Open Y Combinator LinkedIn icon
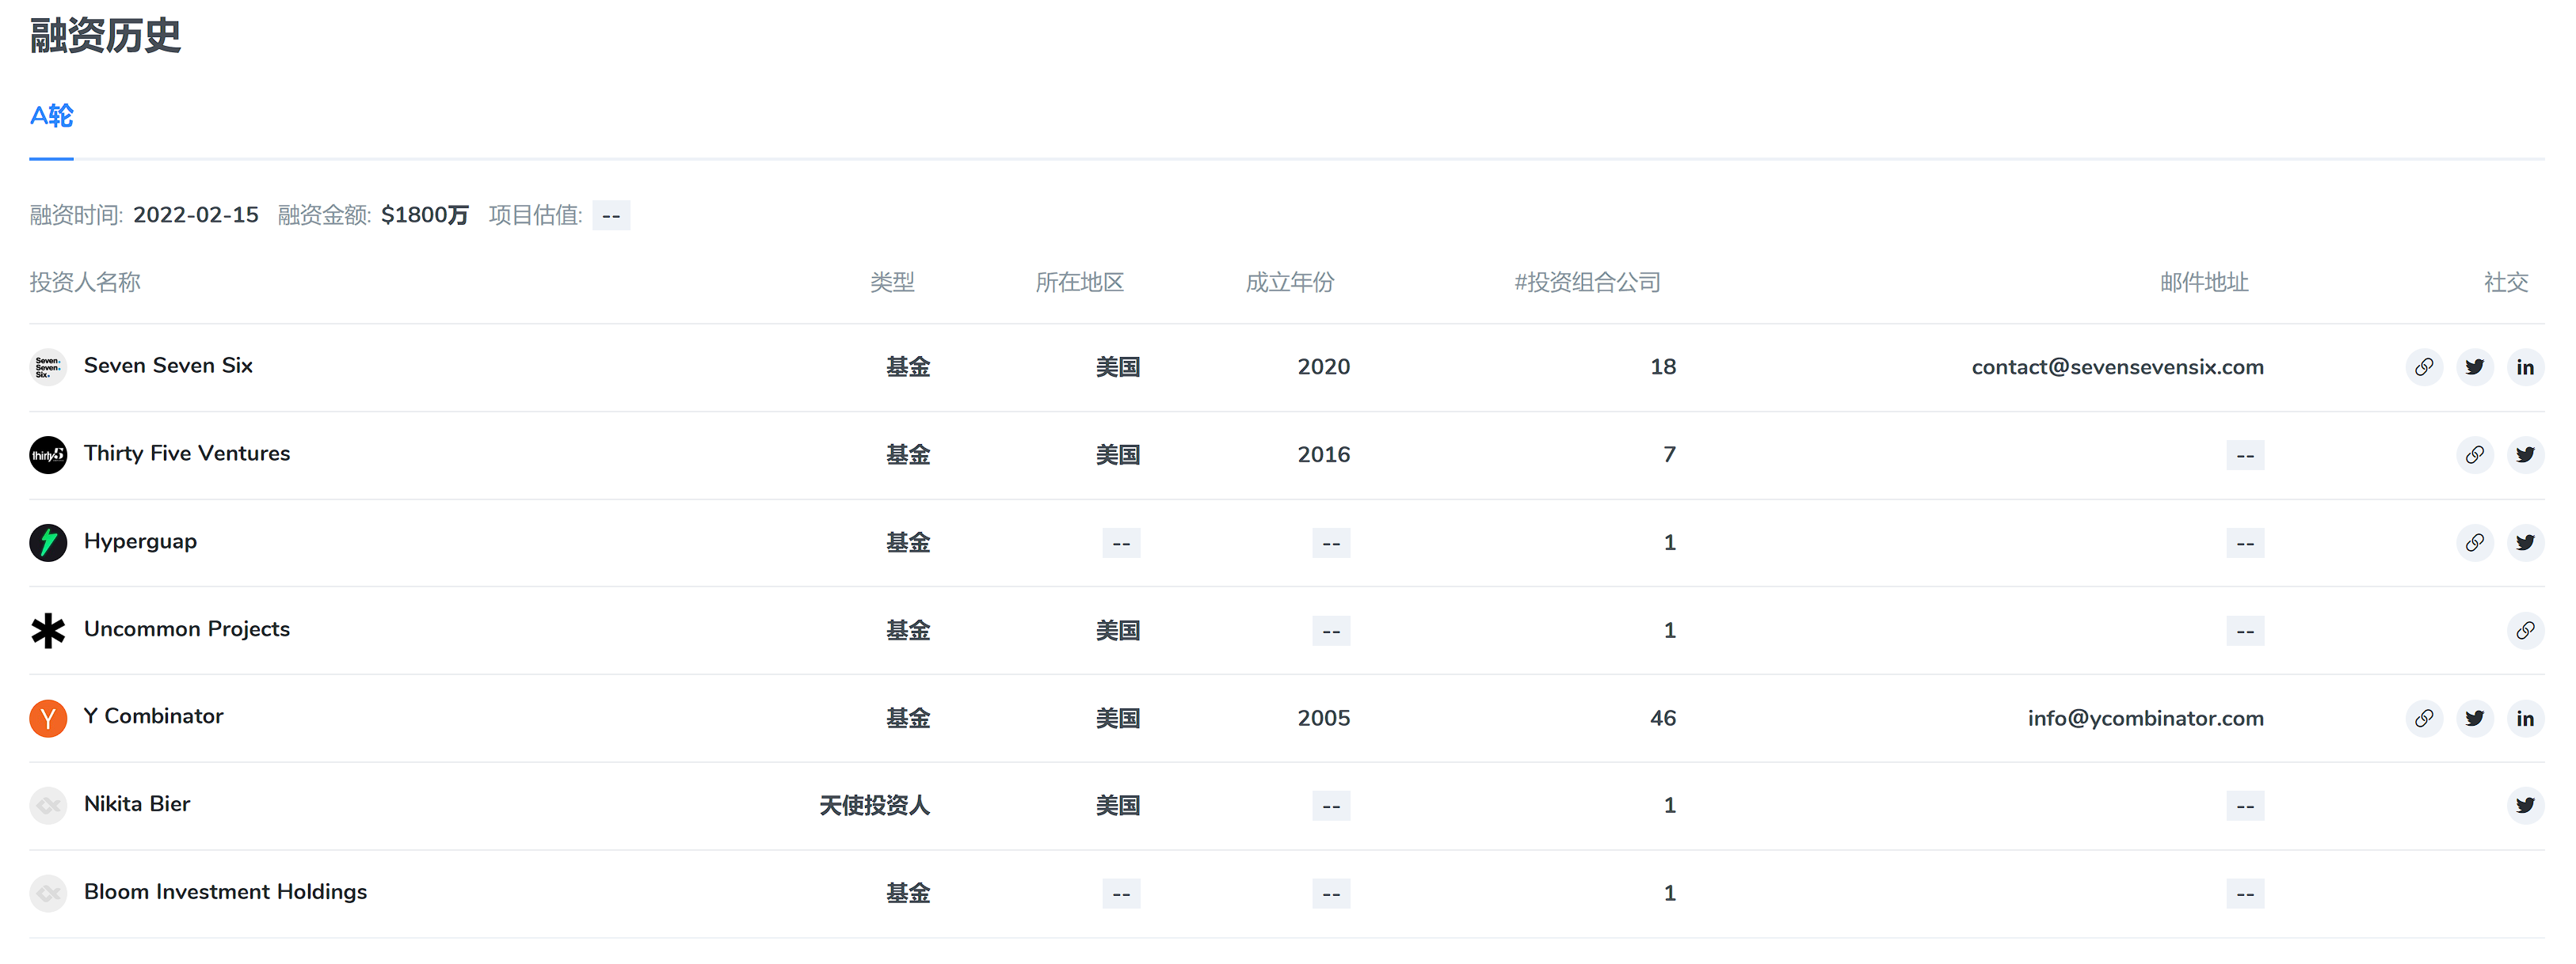The height and width of the screenshot is (964, 2576). click(2525, 719)
